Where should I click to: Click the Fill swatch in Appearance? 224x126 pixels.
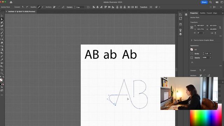[x=192, y=50]
